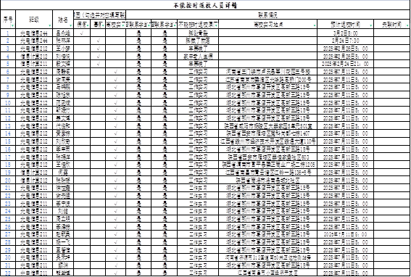Select the 离校实习 checkmark cell in row 6
411x277 pixels.
click(115, 72)
